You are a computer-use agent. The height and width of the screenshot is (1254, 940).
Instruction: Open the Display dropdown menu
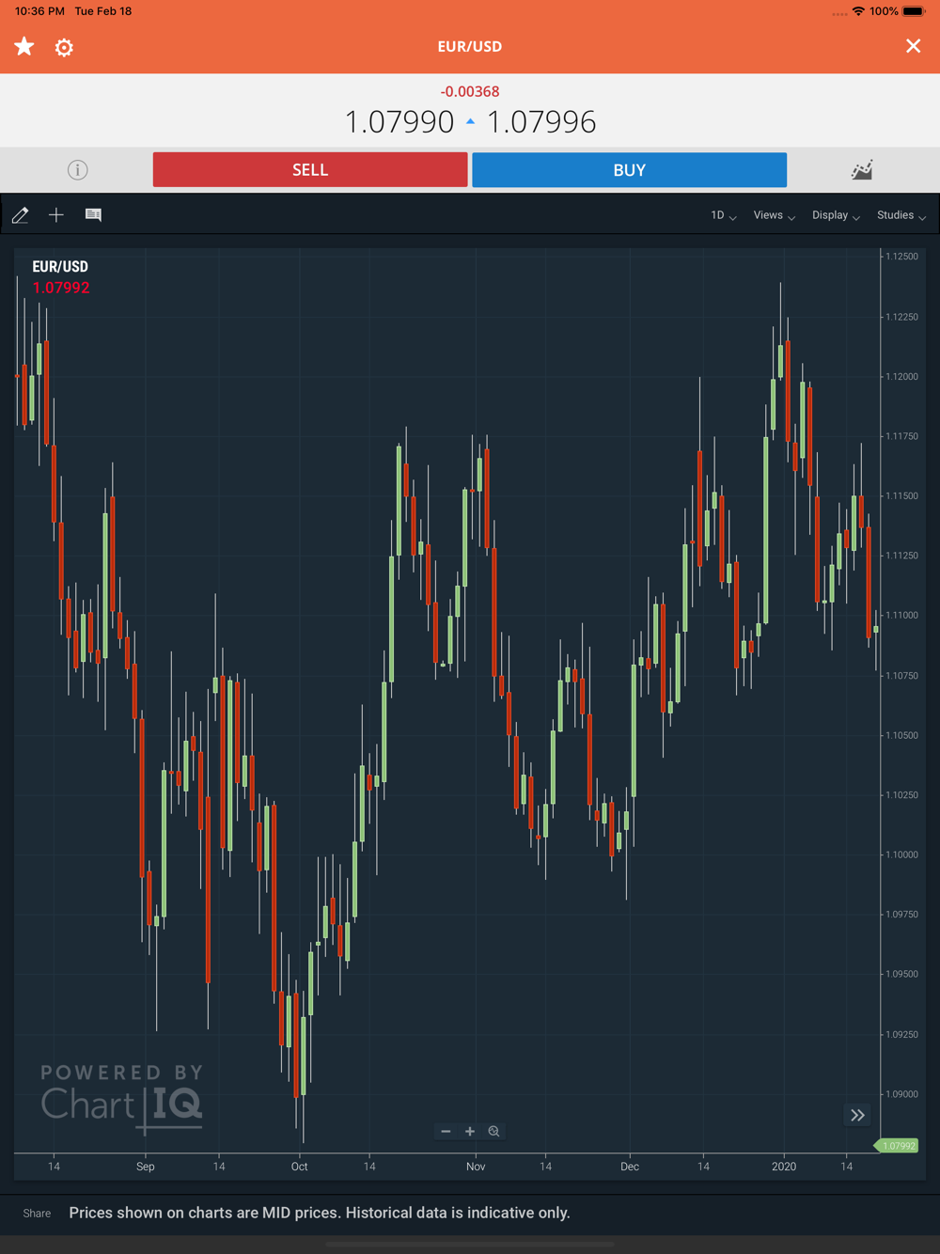(x=836, y=215)
